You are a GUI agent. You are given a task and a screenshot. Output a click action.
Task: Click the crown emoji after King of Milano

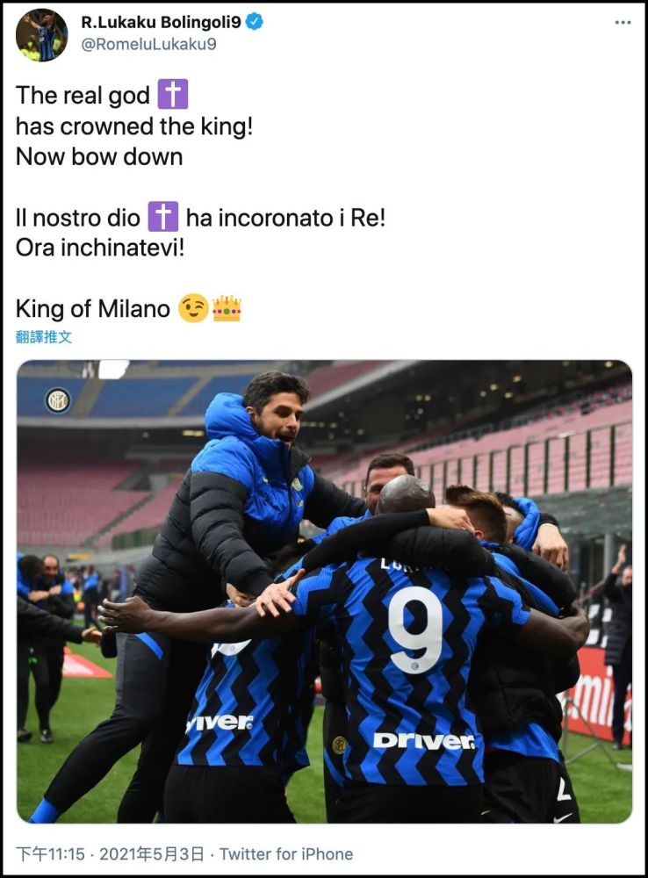227,308
